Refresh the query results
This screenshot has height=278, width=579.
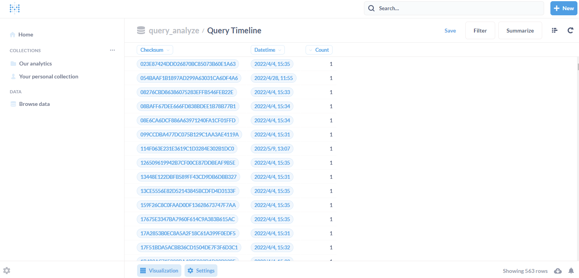[x=570, y=31]
